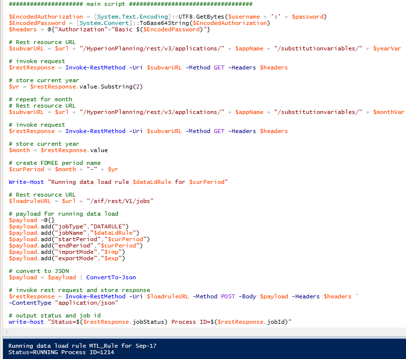The width and height of the screenshot is (406, 359).
Task: Click '$dataLdRule' in Write-Host string
Action: pos(152,182)
